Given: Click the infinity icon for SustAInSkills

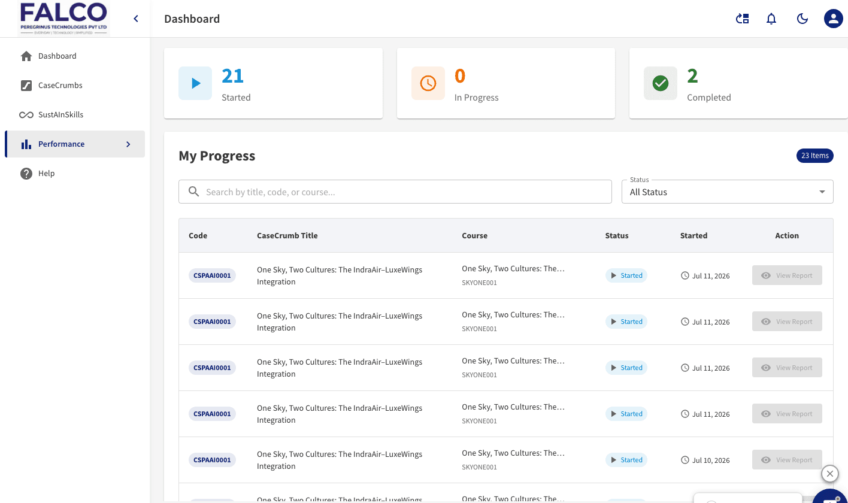Looking at the screenshot, I should tap(26, 114).
